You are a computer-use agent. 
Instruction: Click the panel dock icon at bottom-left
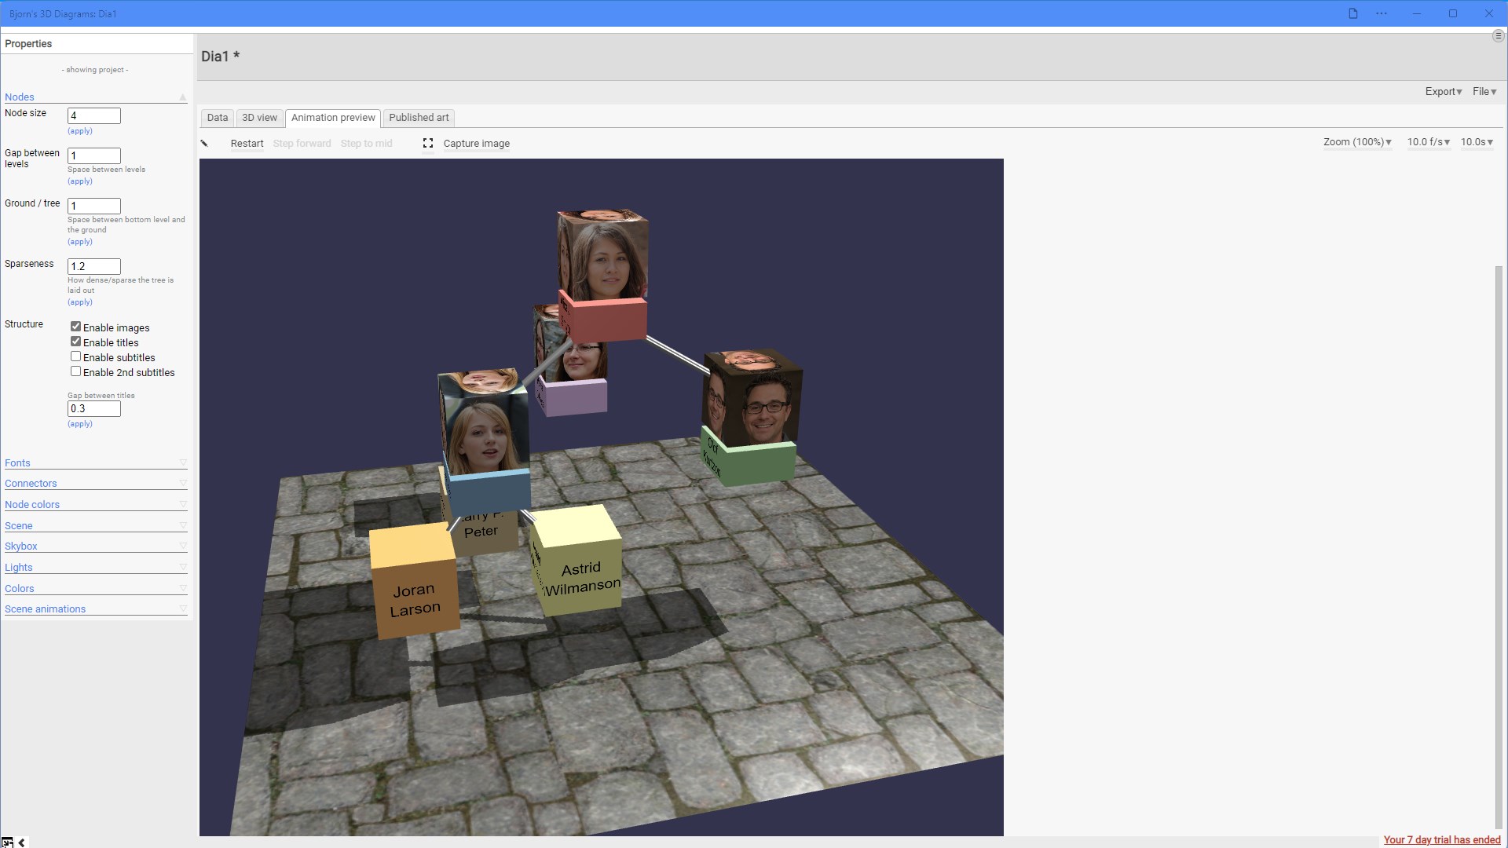click(7, 843)
